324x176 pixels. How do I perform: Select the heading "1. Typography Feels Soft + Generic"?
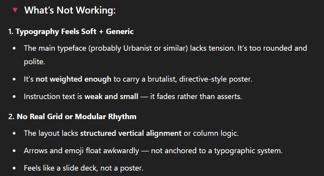click(71, 32)
